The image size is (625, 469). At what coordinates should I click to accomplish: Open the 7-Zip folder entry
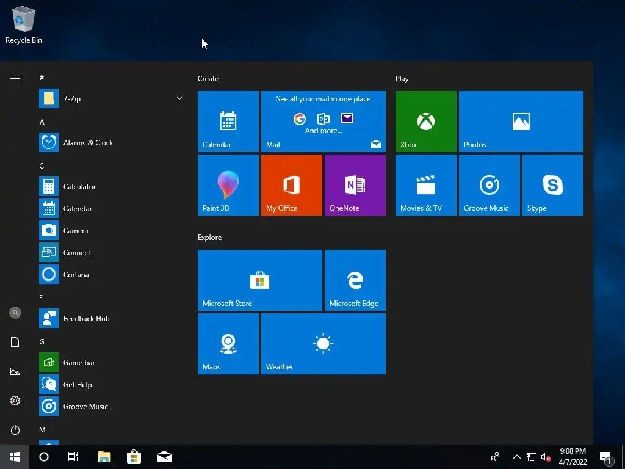111,98
